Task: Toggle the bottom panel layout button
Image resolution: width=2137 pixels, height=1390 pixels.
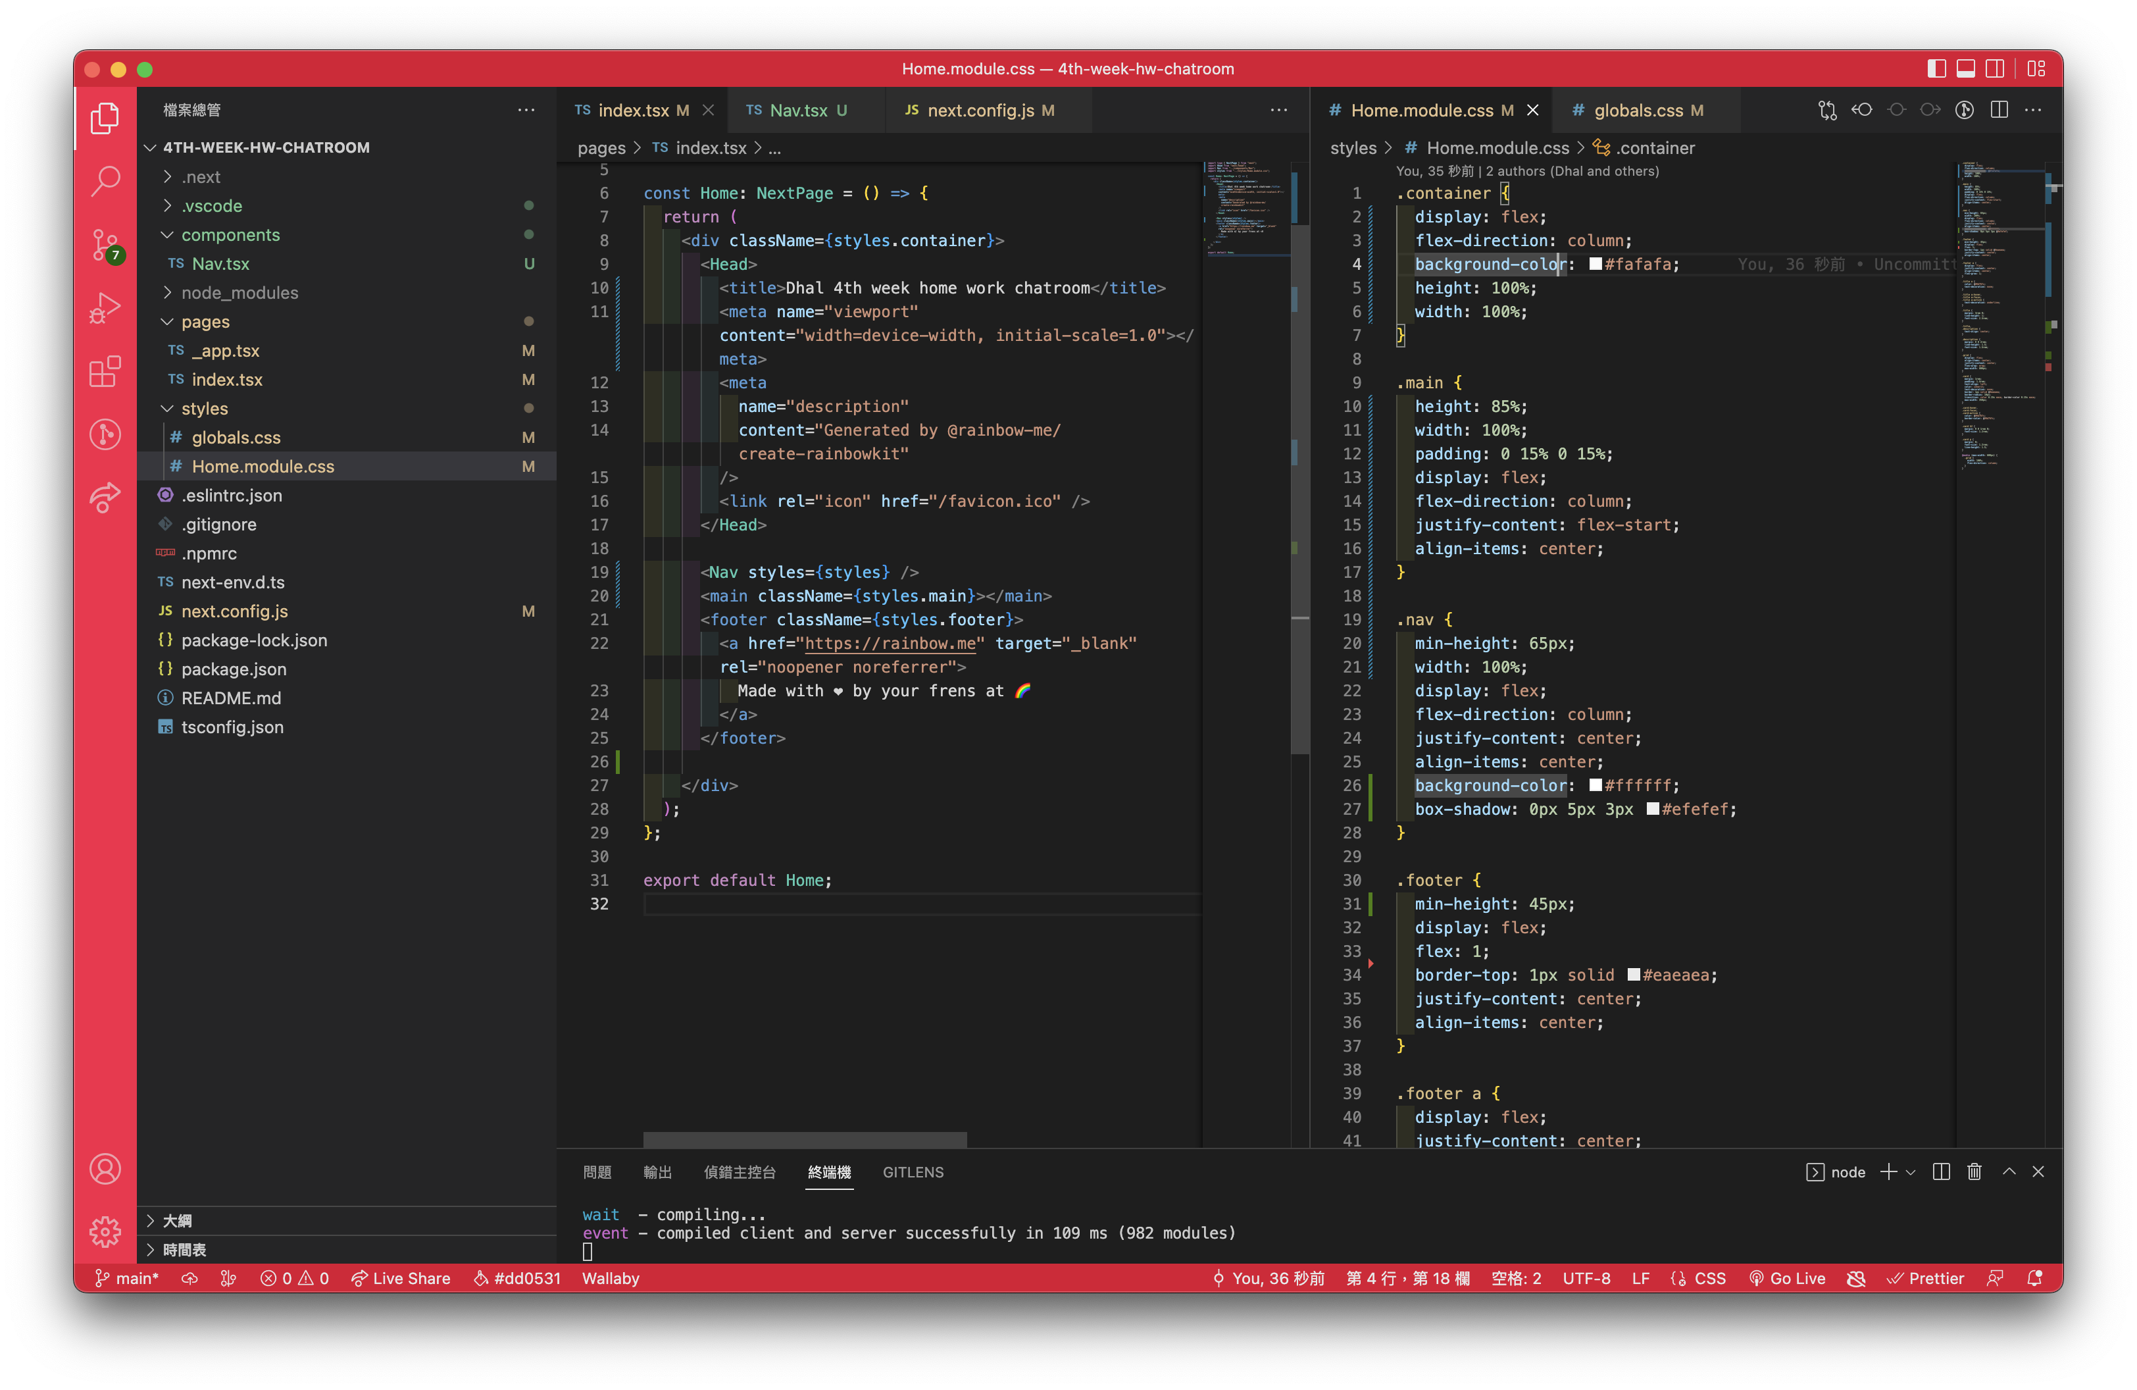Action: (x=1965, y=68)
